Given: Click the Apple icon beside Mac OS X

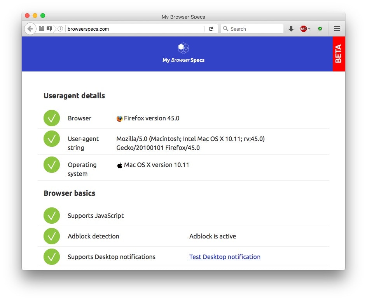Looking at the screenshot, I should point(119,165).
